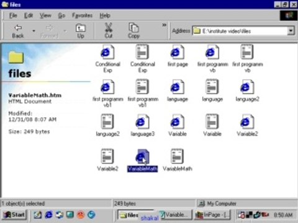Open the Back history dropdown arrow
The width and height of the screenshot is (298, 223).
[x=34, y=31]
